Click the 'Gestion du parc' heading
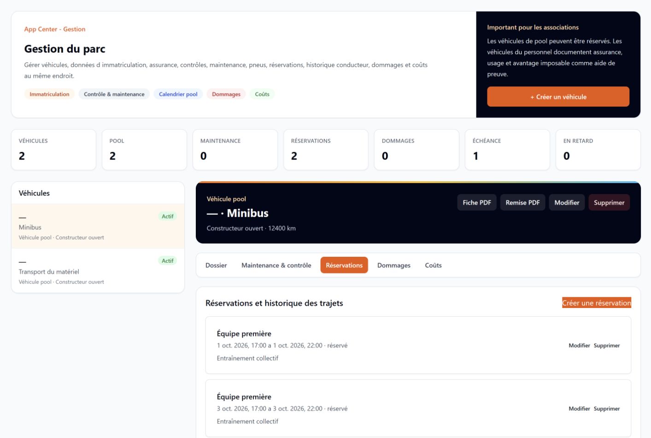Image resolution: width=651 pixels, height=438 pixels. click(x=65, y=49)
